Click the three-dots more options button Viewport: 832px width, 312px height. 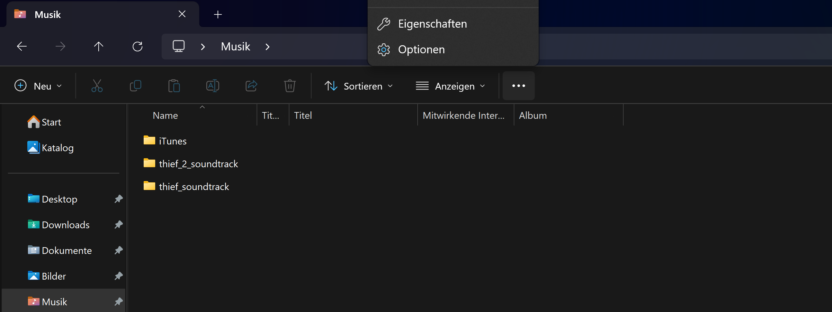pos(518,86)
